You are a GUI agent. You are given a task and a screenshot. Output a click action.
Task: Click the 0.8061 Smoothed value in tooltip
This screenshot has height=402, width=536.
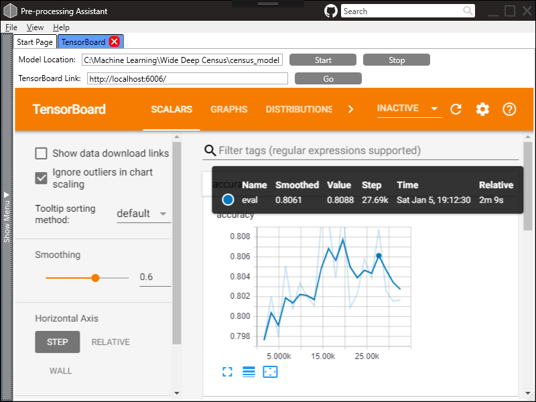(x=289, y=200)
